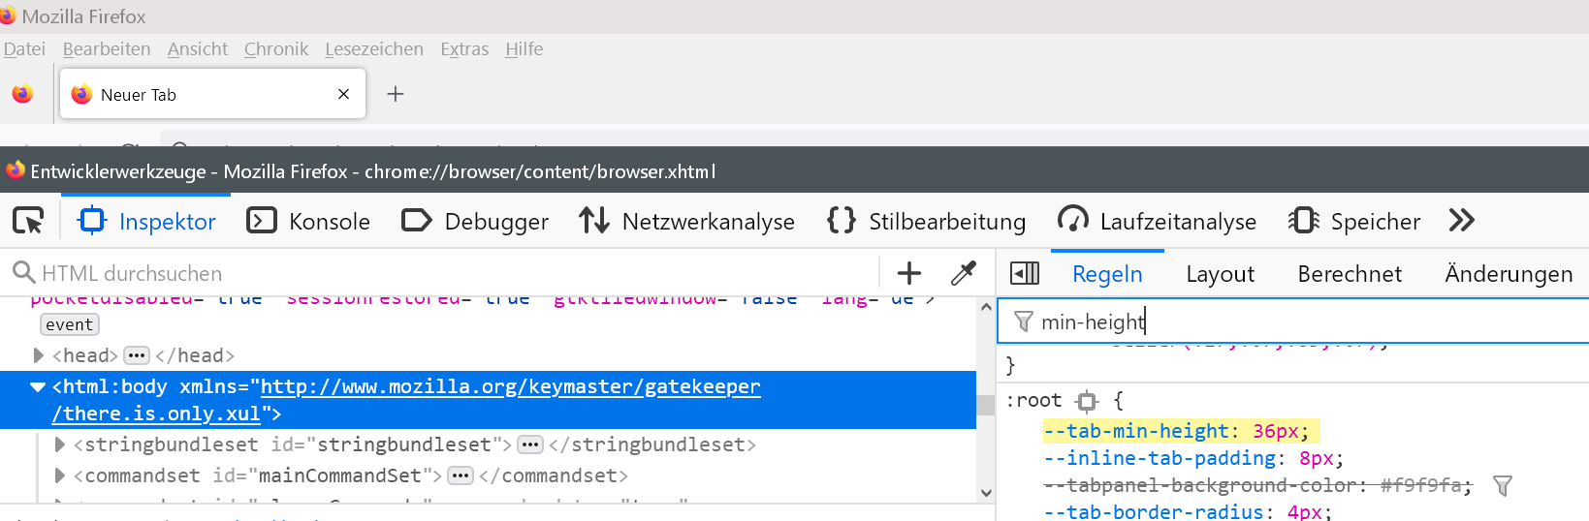Click filter icon beside tabpanel-background-color rule
The height and width of the screenshot is (521, 1589).
coord(1502,486)
